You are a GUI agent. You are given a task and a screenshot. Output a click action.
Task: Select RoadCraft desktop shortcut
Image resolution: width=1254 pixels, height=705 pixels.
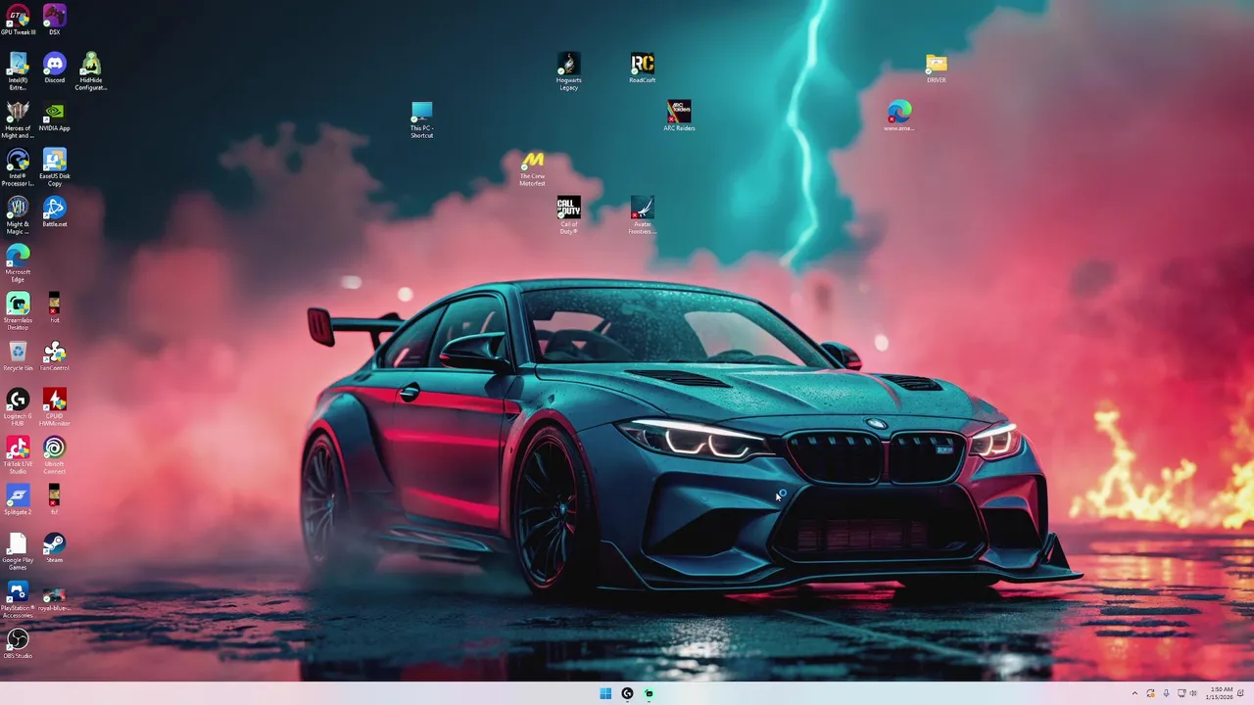pos(643,68)
